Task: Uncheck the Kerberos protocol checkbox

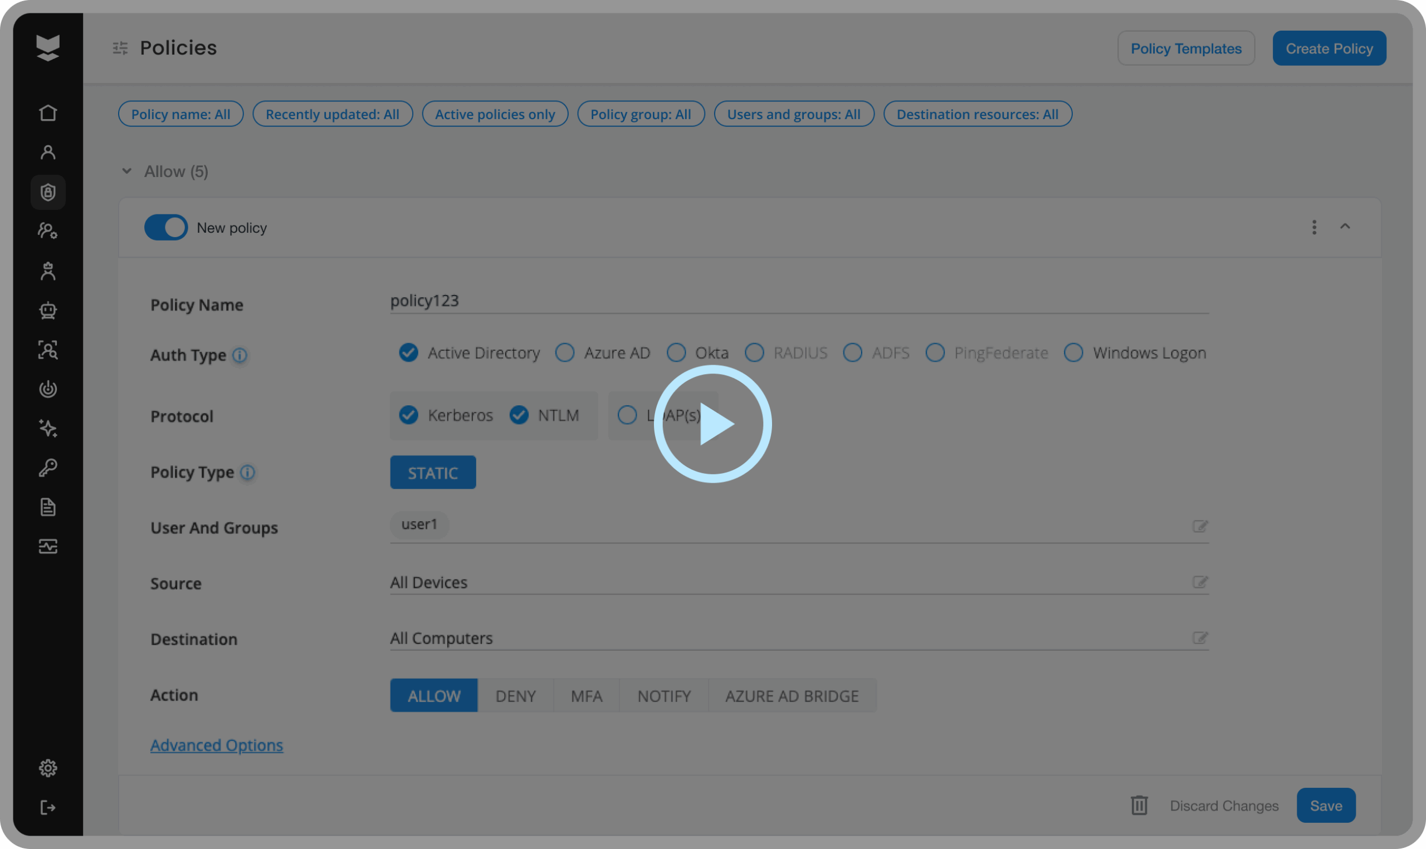Action: coord(408,415)
